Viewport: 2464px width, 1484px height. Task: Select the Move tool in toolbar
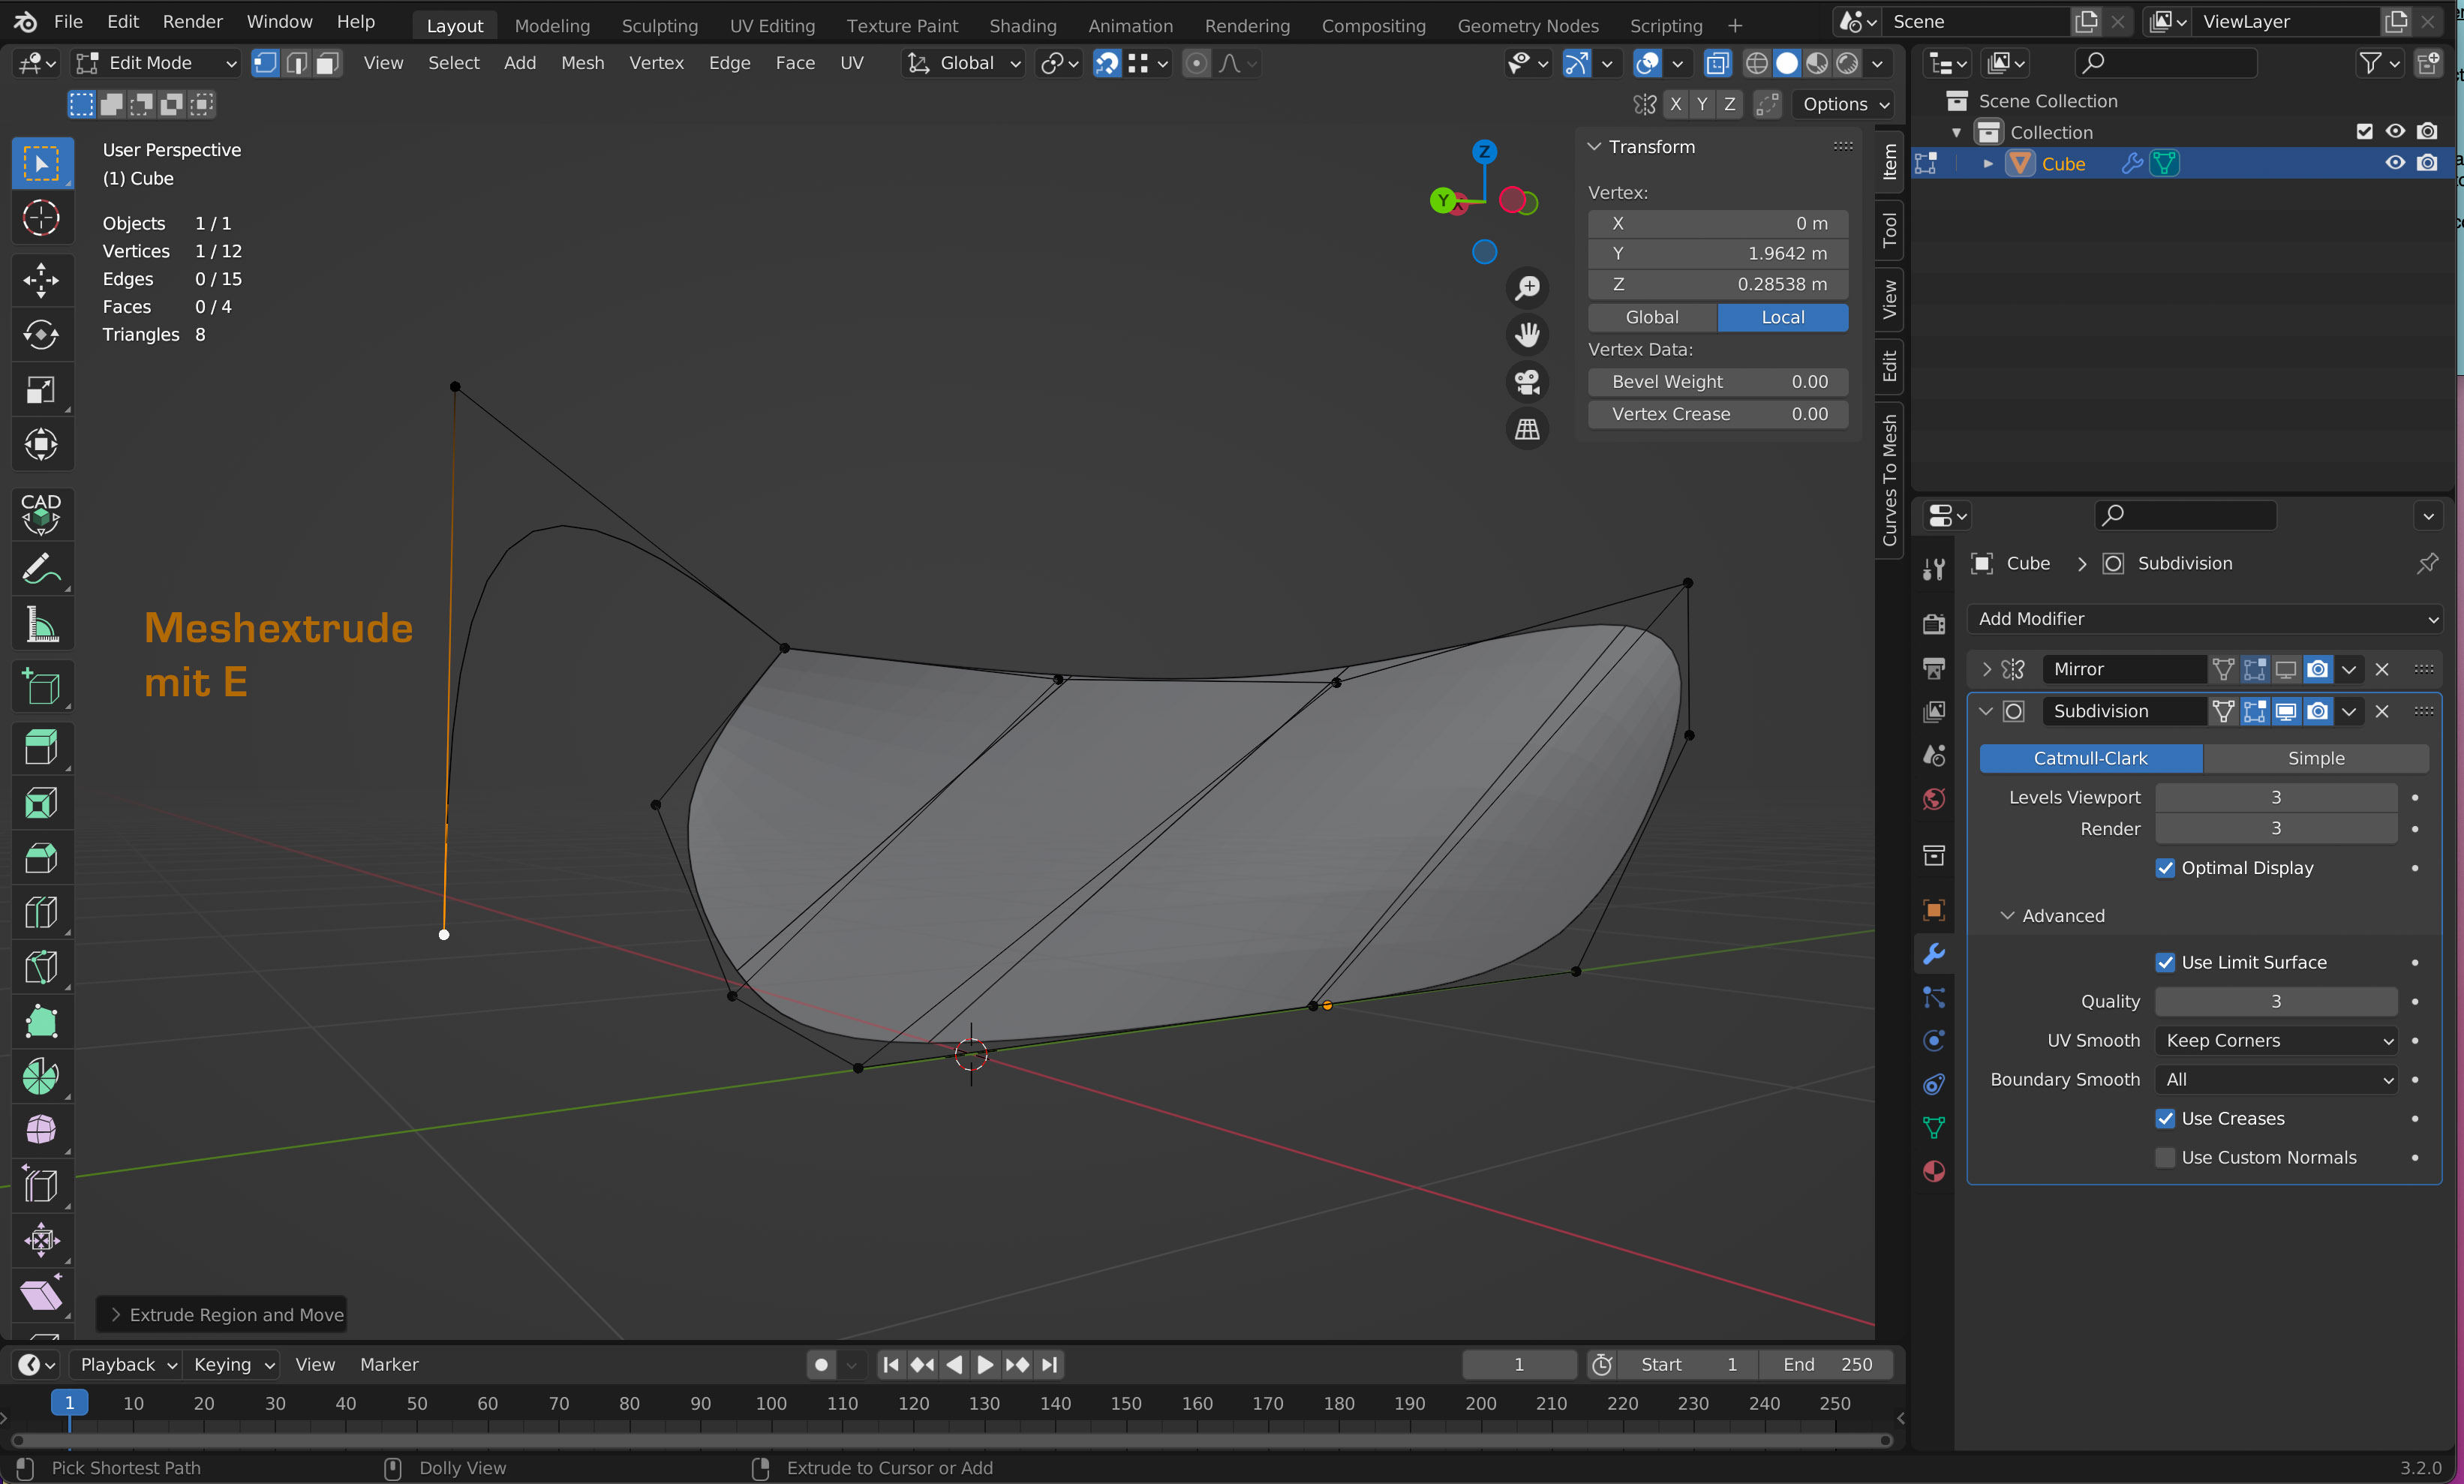pyautogui.click(x=40, y=280)
